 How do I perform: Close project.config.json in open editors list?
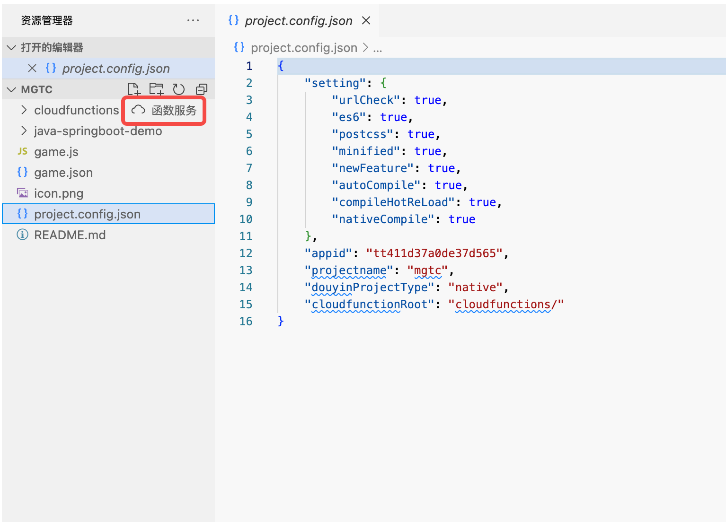(x=32, y=68)
